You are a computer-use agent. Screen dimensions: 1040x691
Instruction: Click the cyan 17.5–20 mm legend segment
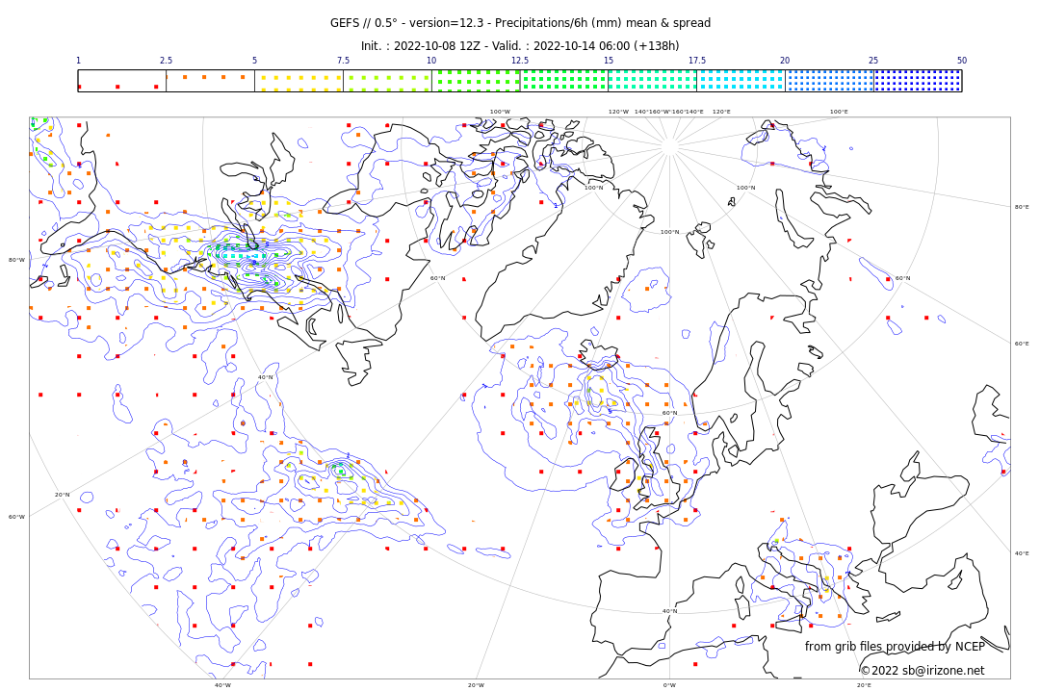pos(741,80)
